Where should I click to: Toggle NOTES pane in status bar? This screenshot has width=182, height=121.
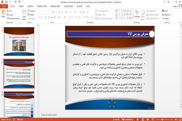tap(116, 119)
